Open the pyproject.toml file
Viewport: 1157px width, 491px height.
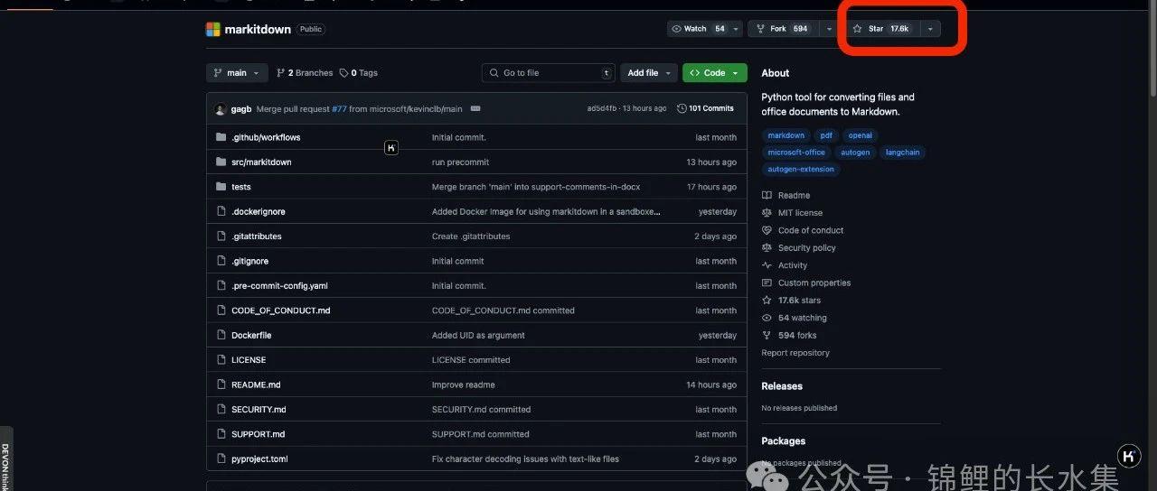pos(259,459)
